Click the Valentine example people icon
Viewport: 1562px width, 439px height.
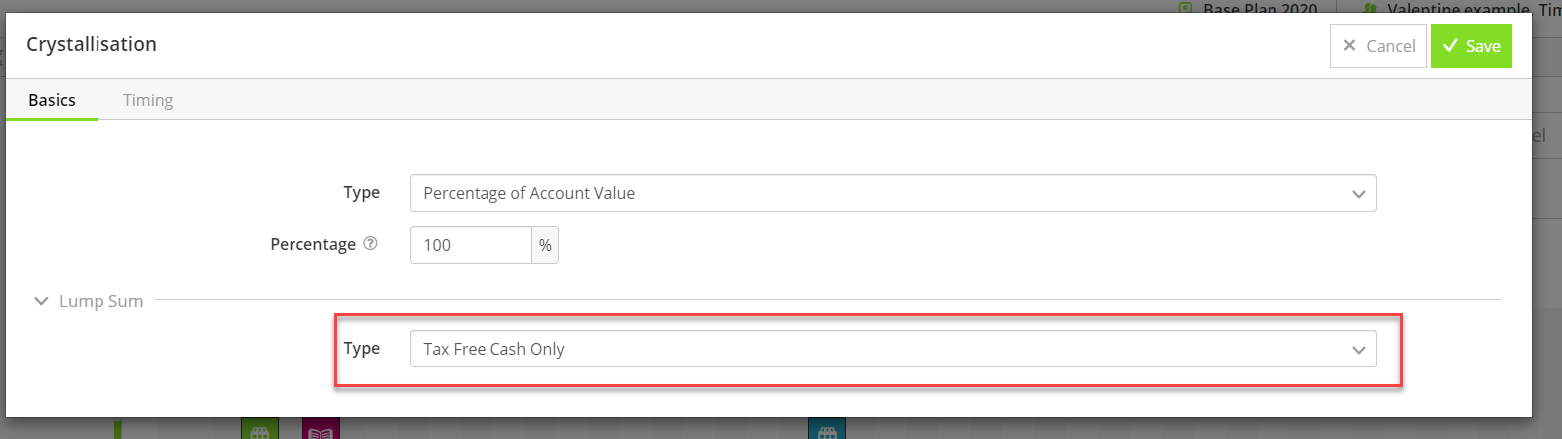tap(1370, 8)
